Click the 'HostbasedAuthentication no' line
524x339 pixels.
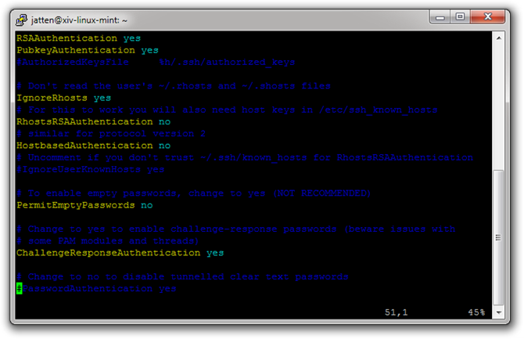pyautogui.click(x=94, y=146)
